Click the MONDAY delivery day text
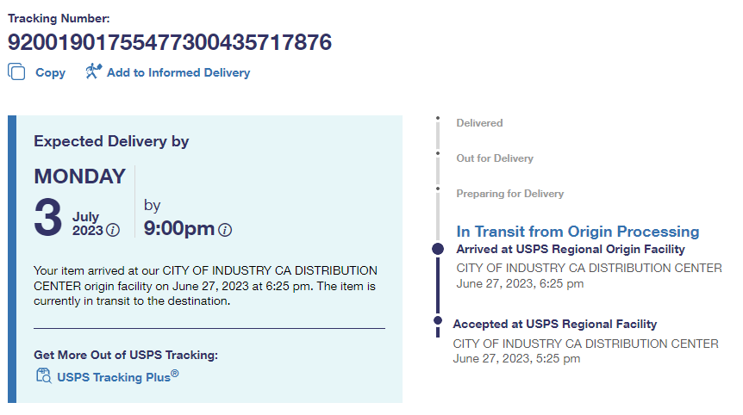The image size is (743, 415). (x=80, y=177)
